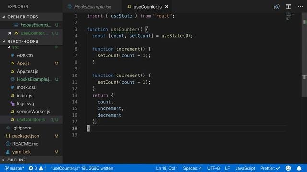Click the braces icon beside package.json
307x172 pixels.
click(8, 136)
